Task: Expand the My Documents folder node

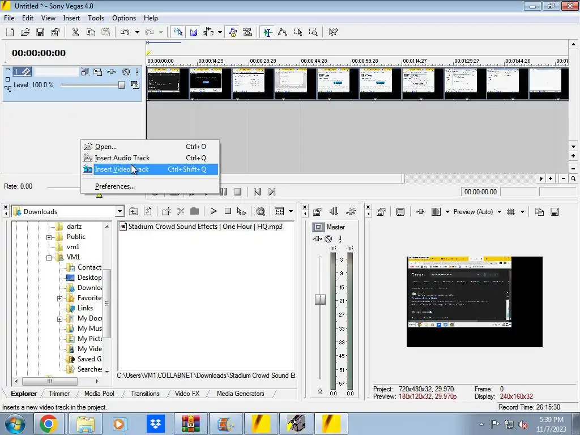Action: click(59, 319)
